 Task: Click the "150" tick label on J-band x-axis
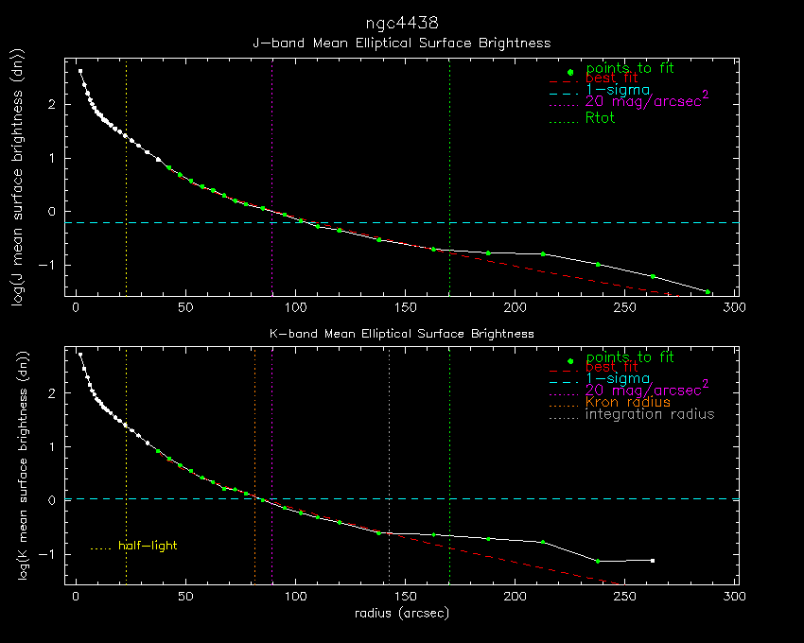[x=405, y=308]
